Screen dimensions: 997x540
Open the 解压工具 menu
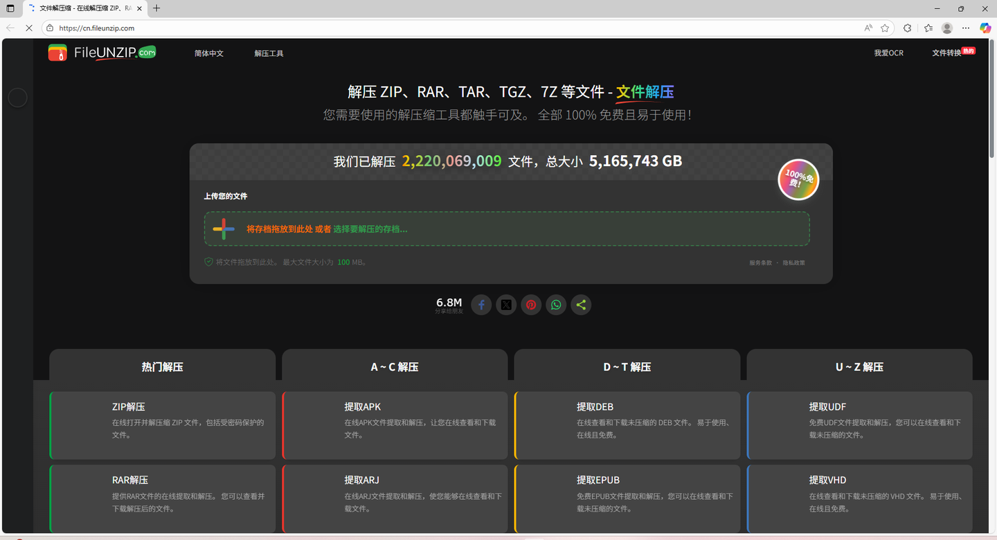[x=269, y=53]
